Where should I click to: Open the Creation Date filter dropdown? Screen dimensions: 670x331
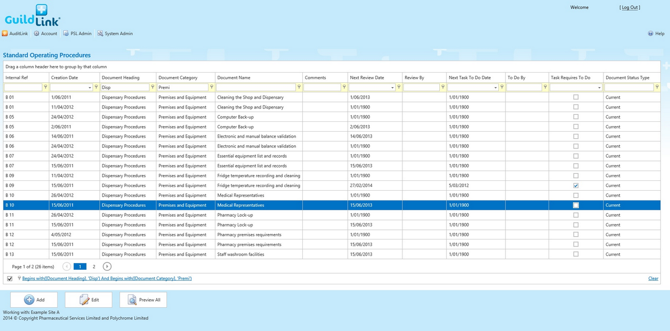click(x=90, y=88)
